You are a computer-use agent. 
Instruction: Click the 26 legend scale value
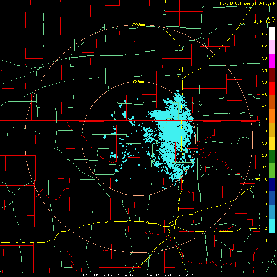[x=264, y=155]
